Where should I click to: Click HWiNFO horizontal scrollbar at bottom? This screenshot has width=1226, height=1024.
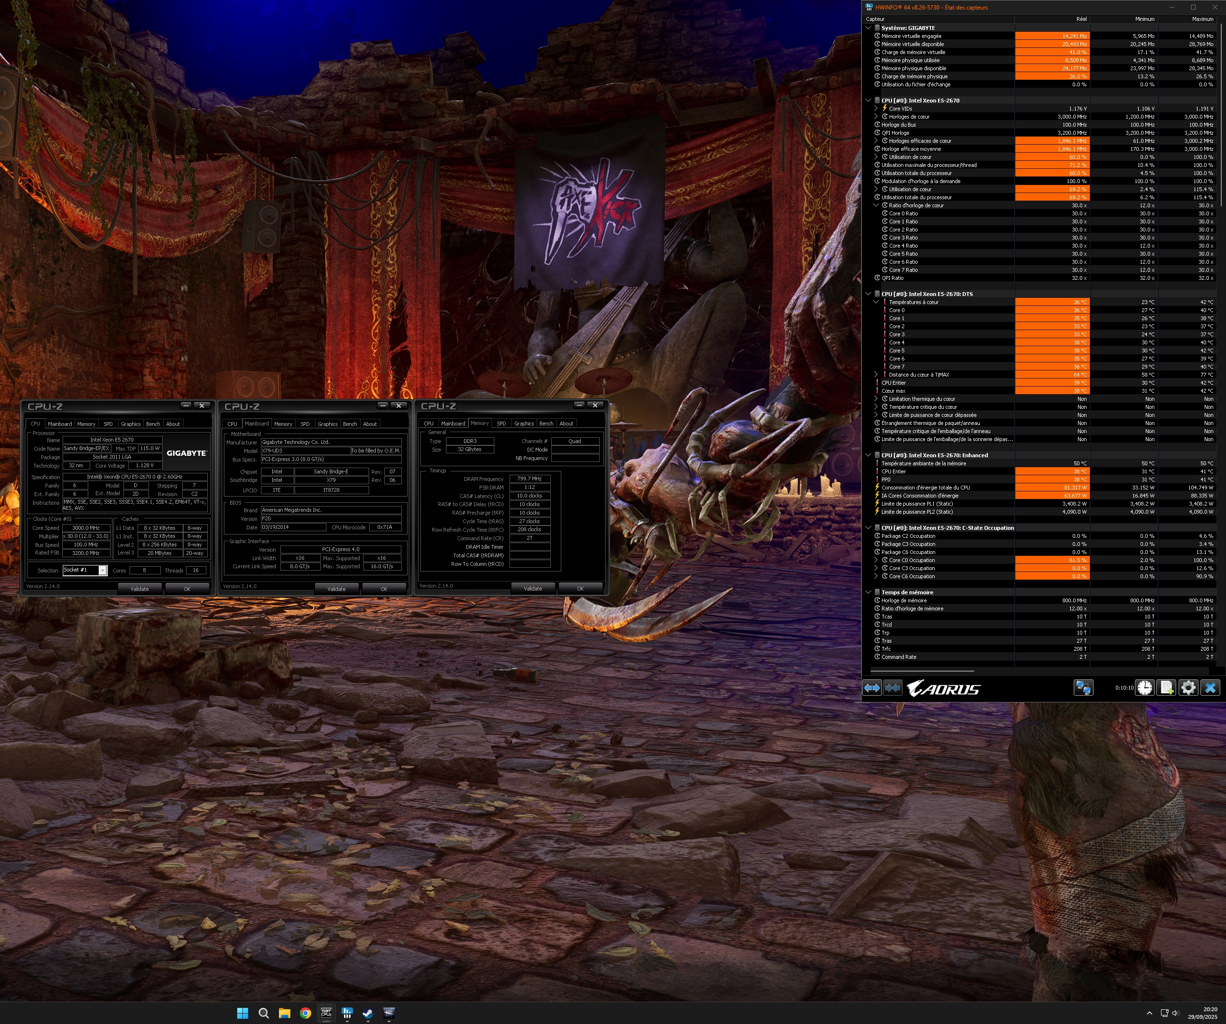[922, 671]
